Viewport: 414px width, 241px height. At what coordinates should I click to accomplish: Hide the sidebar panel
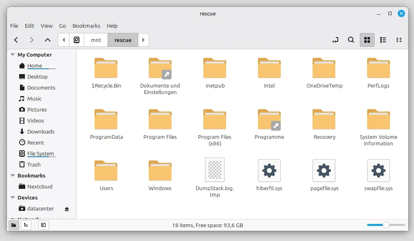point(43,225)
